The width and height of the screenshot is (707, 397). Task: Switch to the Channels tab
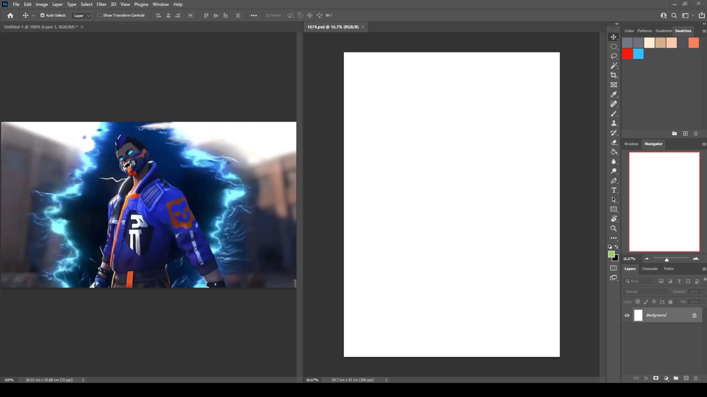click(x=650, y=269)
